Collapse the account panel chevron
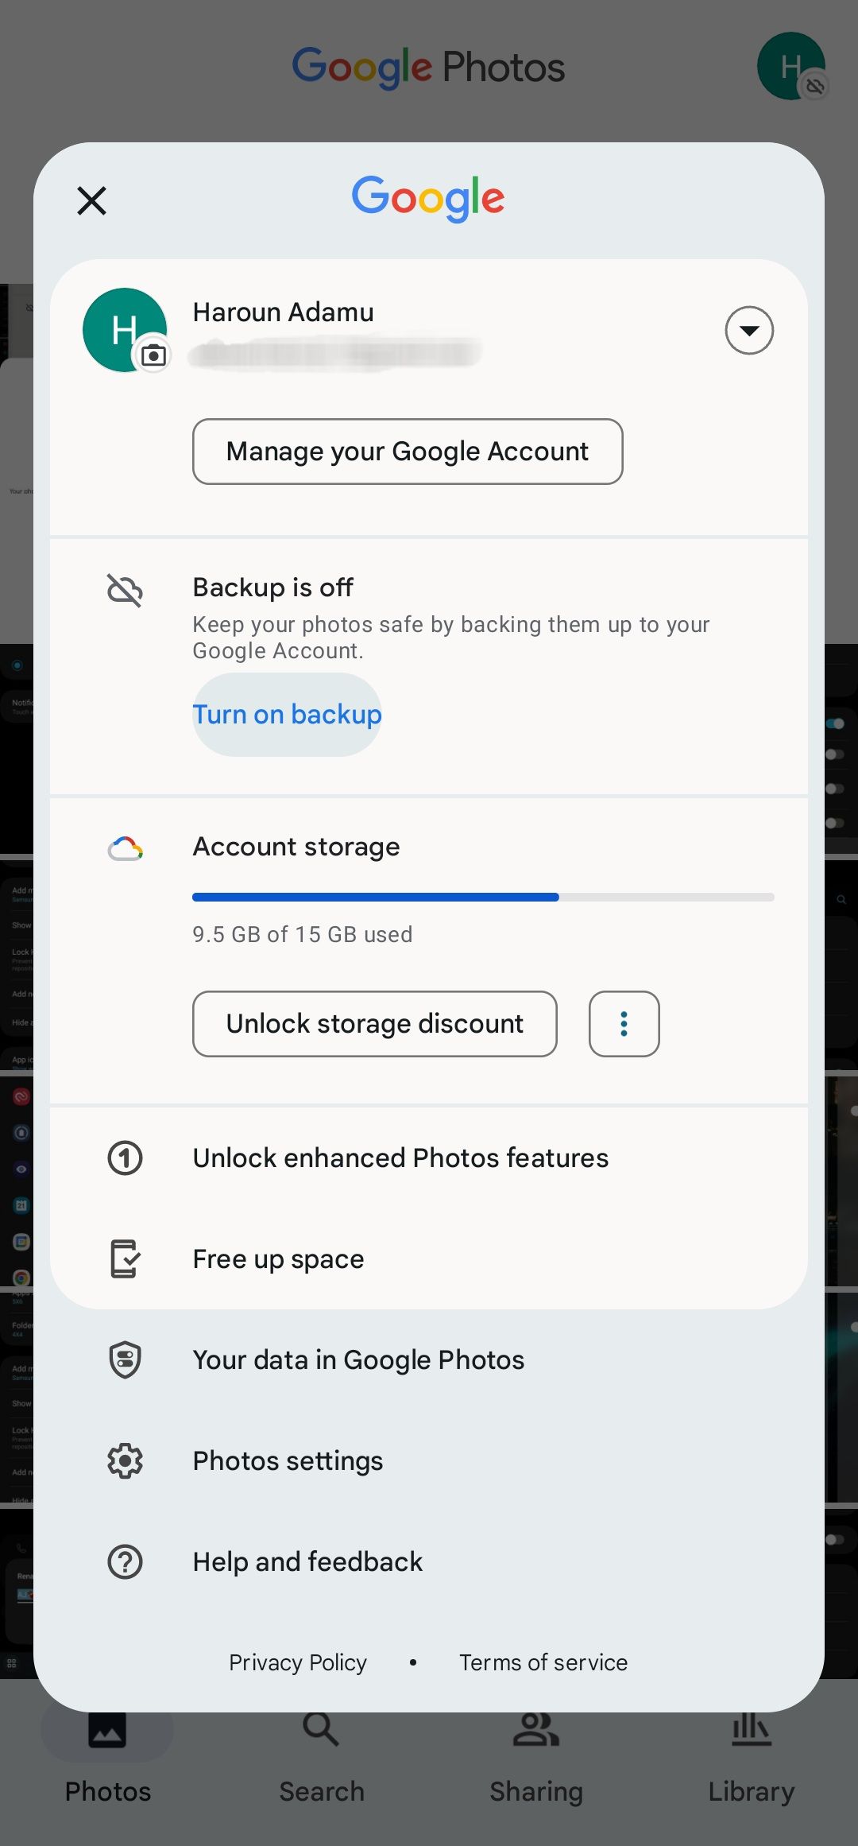Viewport: 858px width, 1846px height. [x=748, y=330]
